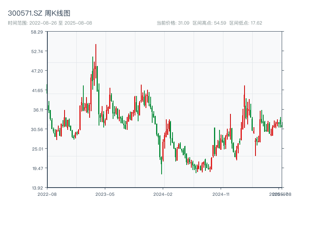Screen dimensions: 313x234
Task: Select the y-axis label 52.74
Action: tap(37, 51)
